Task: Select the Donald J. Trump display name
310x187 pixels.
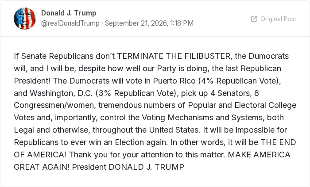Action: point(69,13)
